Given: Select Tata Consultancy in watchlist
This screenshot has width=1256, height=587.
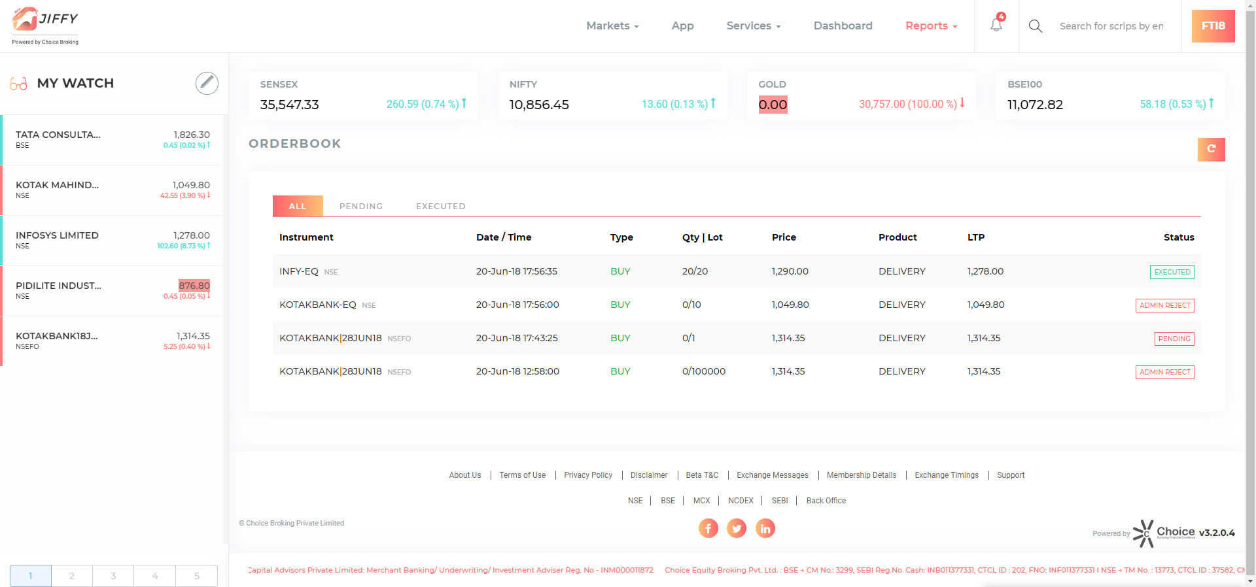Looking at the screenshot, I should [x=113, y=140].
